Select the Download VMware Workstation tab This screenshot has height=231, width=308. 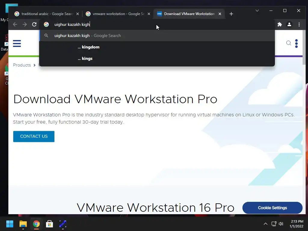coord(188,14)
